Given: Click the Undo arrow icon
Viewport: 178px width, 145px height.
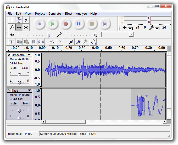Looking at the screenshot, I should click(x=52, y=42).
